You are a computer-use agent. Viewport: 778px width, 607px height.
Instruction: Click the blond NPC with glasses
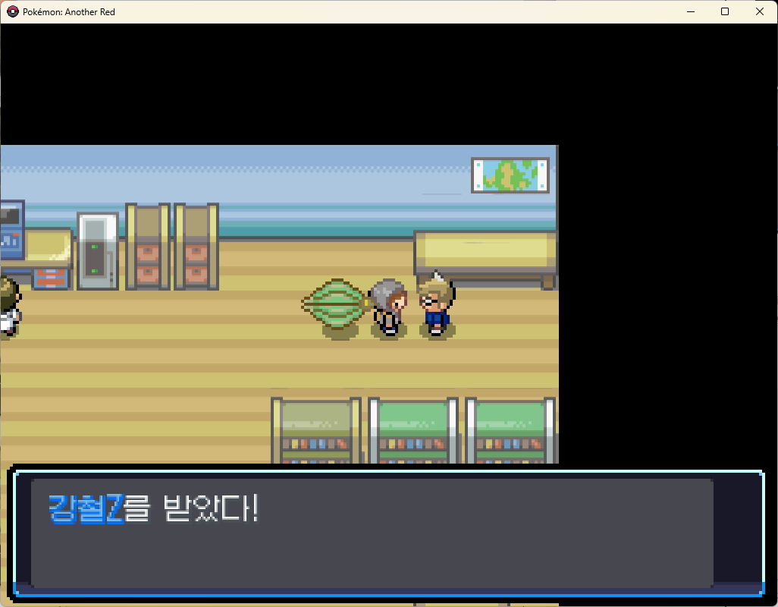pyautogui.click(x=437, y=304)
